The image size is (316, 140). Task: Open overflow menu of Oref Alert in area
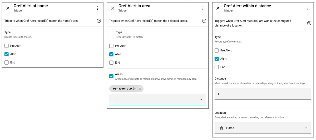(x=203, y=8)
